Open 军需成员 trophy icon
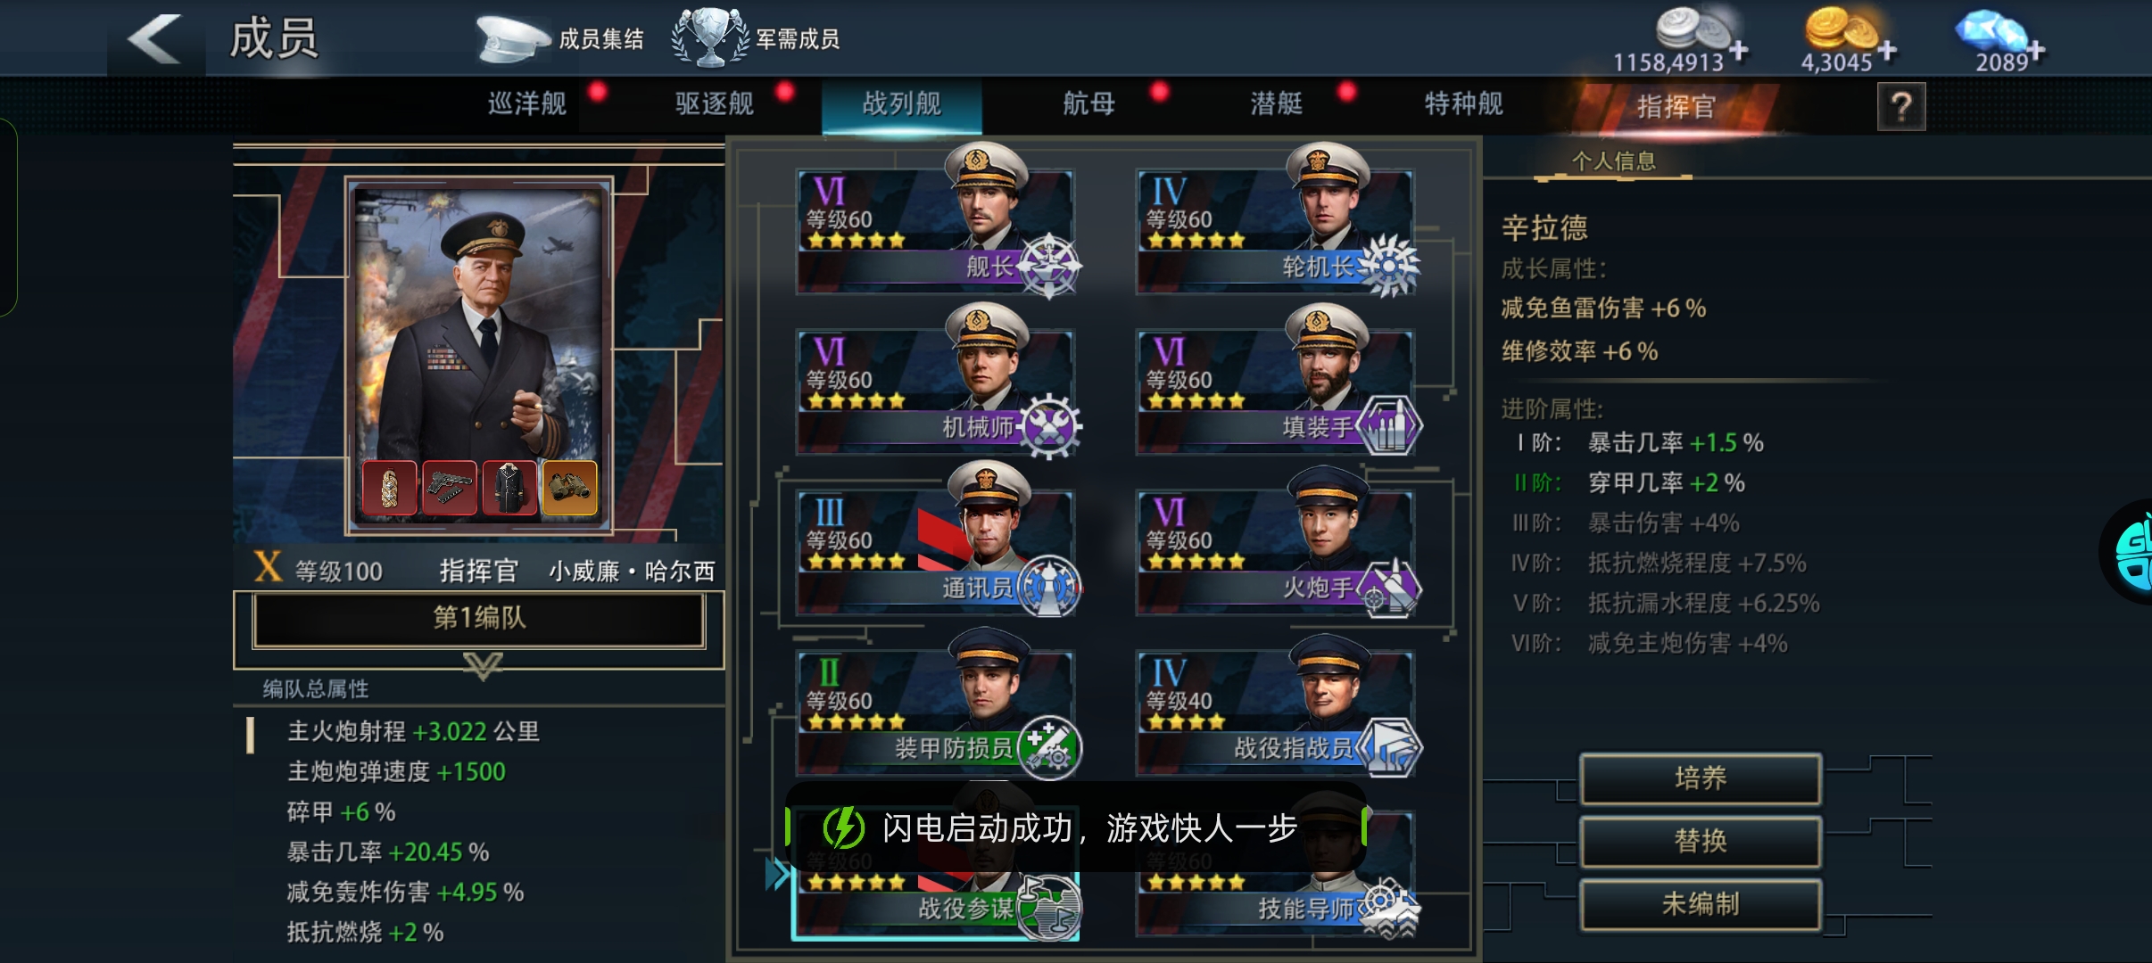This screenshot has height=963, width=2152. (710, 37)
